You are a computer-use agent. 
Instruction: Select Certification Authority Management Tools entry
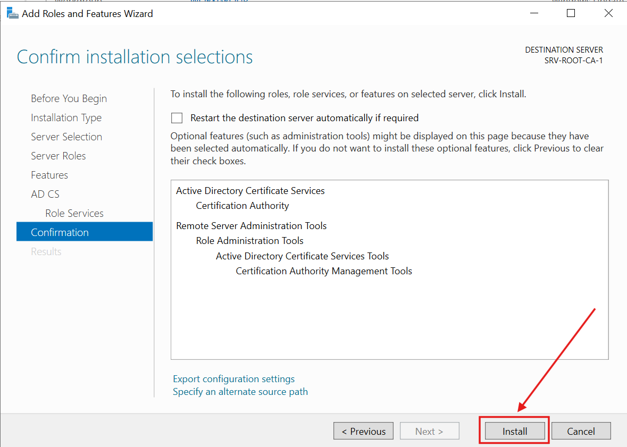(324, 271)
